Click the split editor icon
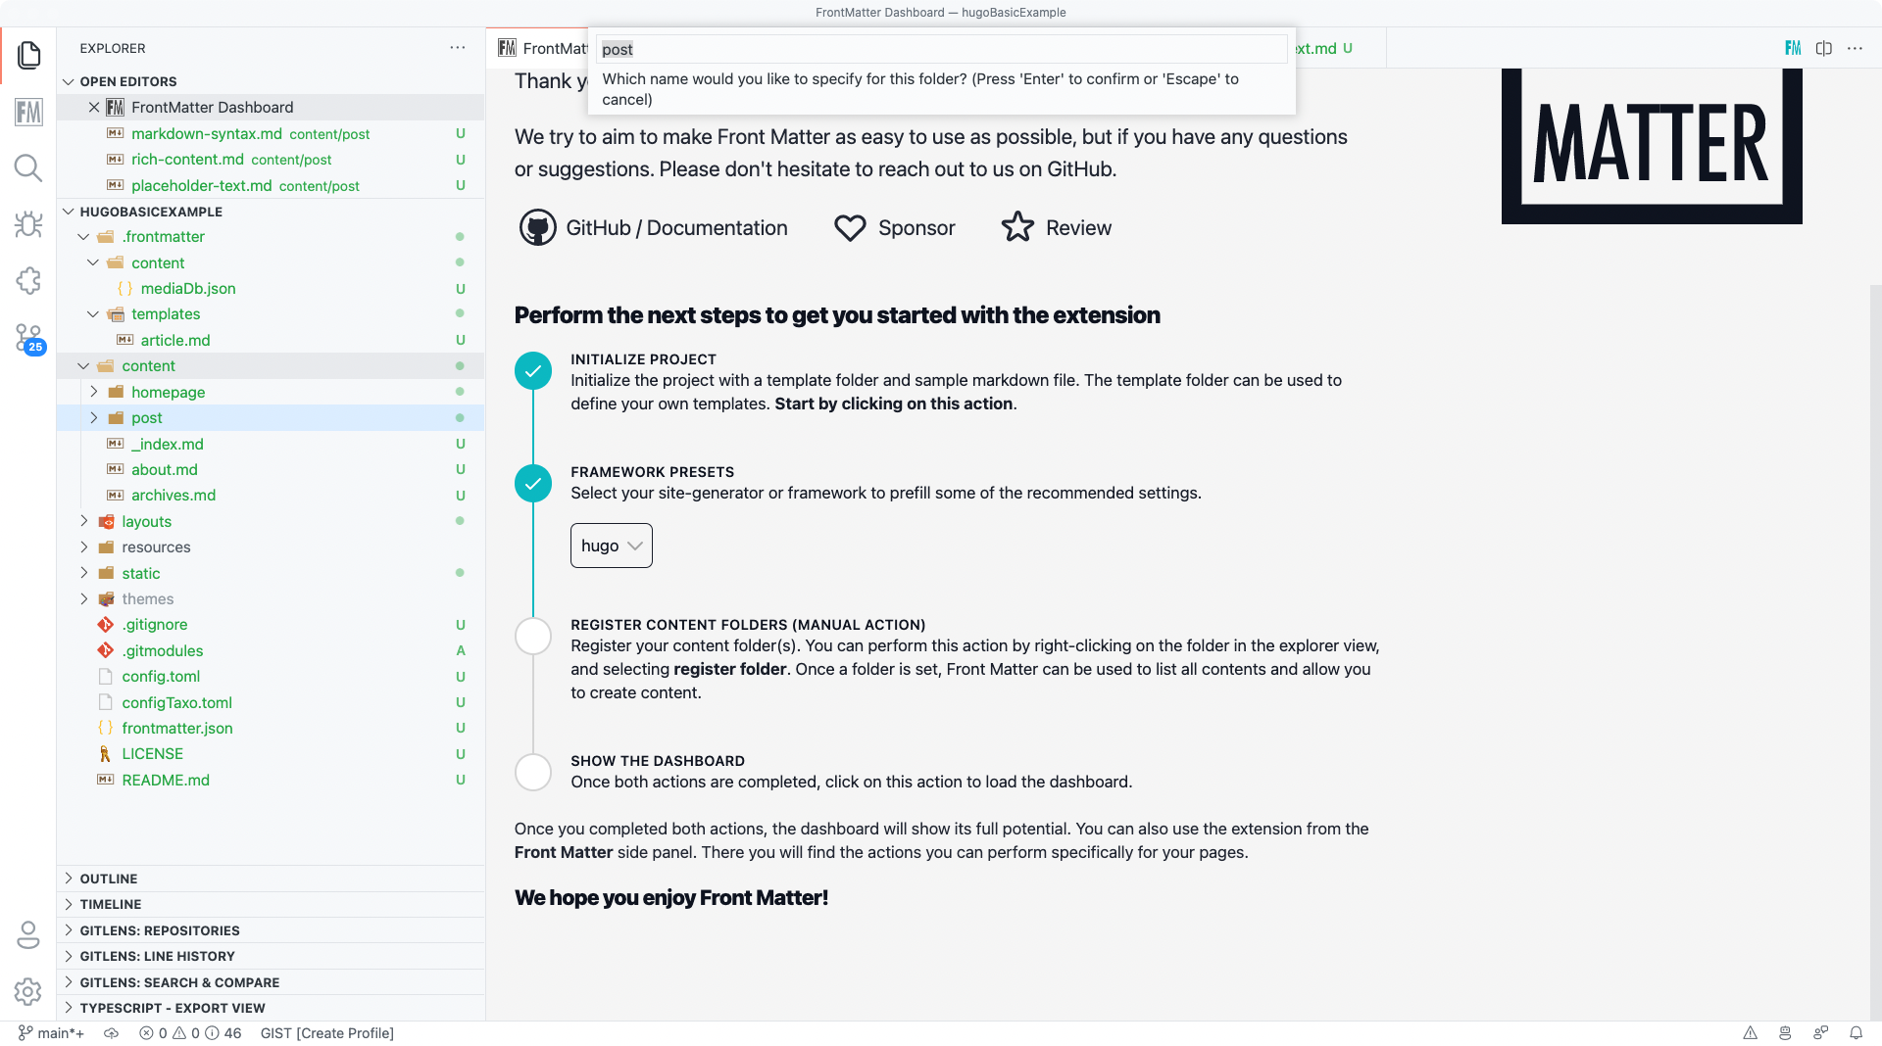This screenshot has height=1046, width=1882. point(1823,48)
